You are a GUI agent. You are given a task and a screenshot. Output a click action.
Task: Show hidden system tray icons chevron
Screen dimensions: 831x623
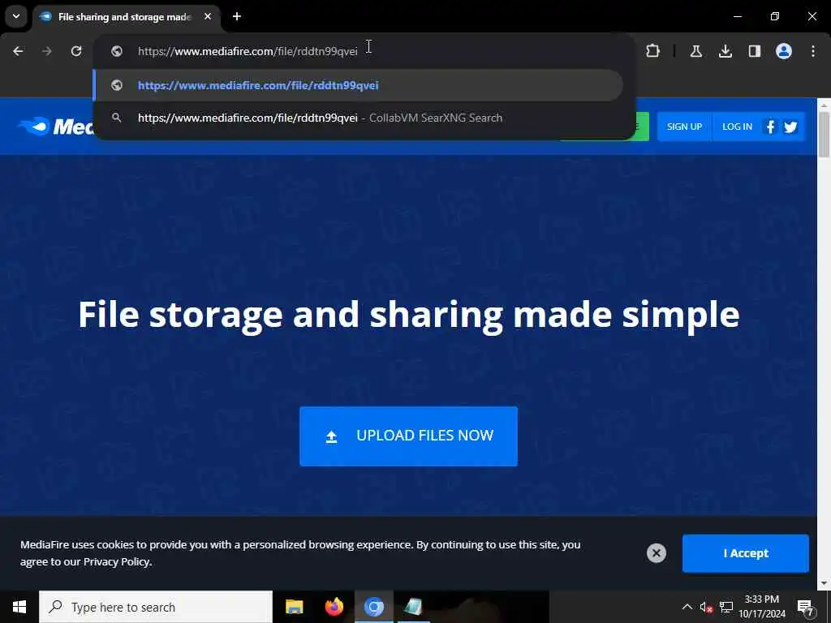(687, 607)
